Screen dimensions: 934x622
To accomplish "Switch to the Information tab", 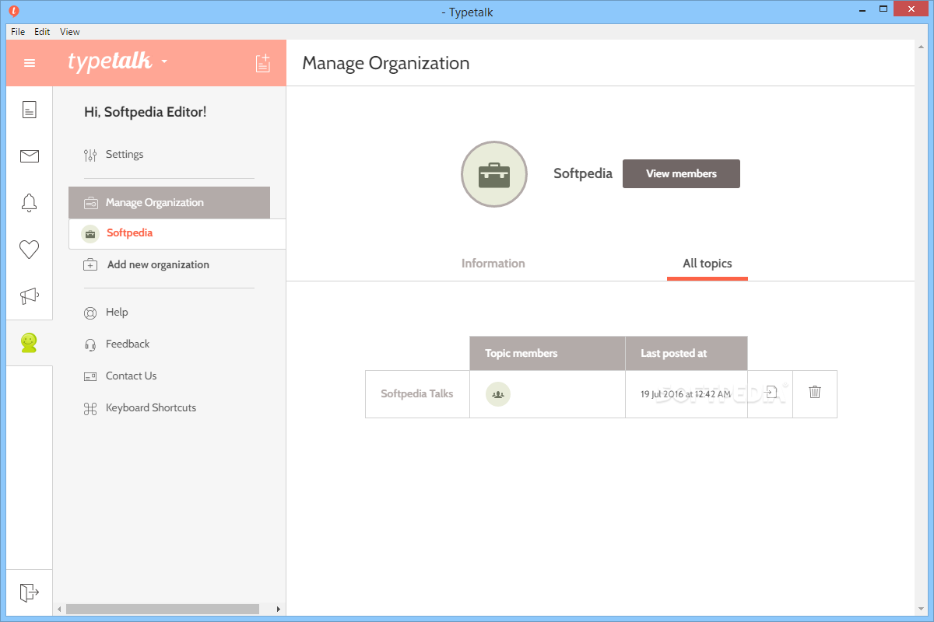I will [x=493, y=264].
